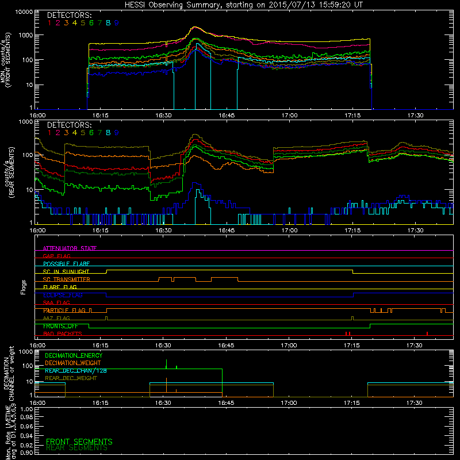Screen dimensions: 460x460
Task: Click the vertical 'Flags' axis label
Action: pos(24,287)
